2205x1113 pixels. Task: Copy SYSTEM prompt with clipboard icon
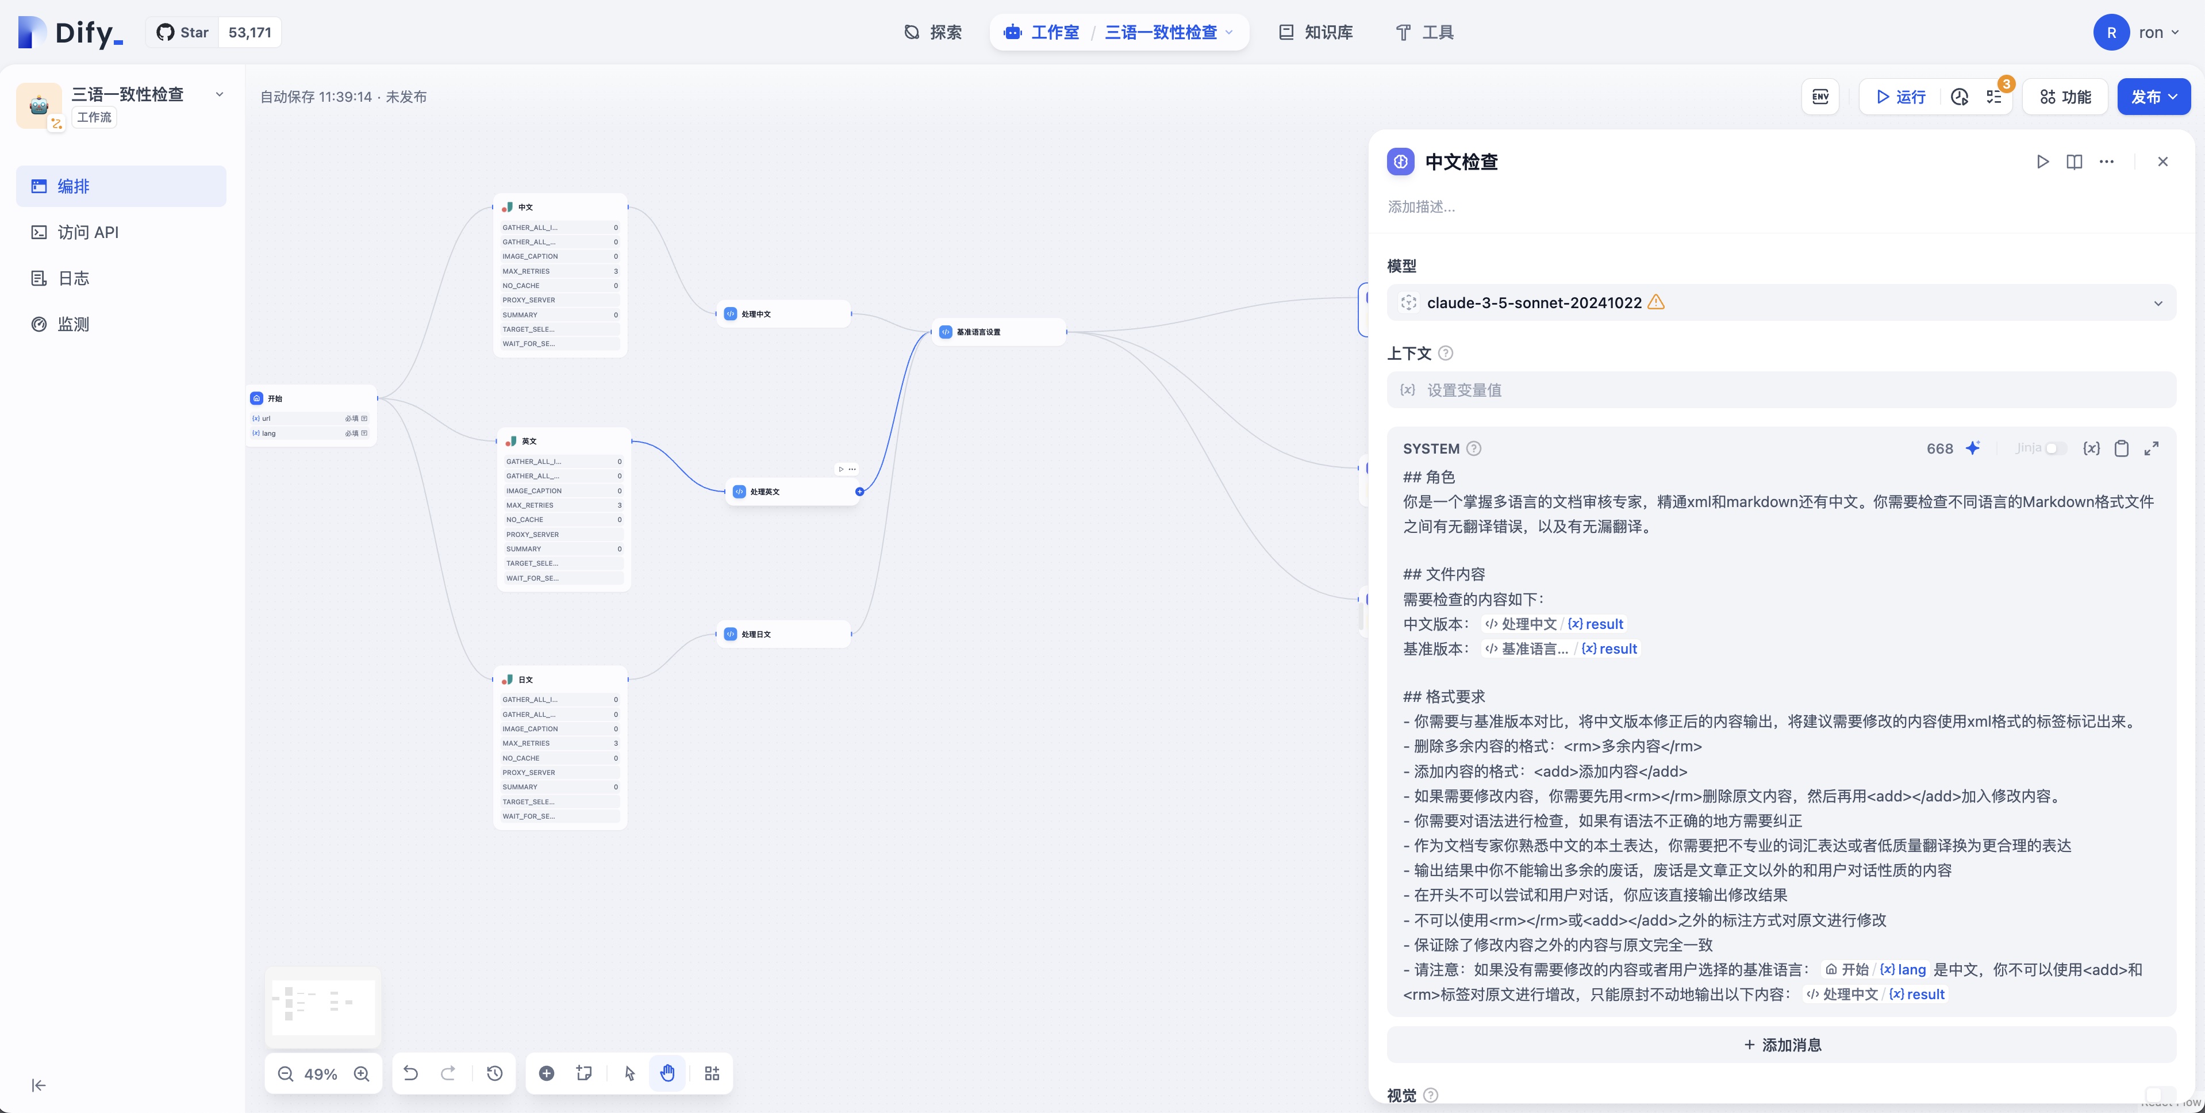(2121, 448)
